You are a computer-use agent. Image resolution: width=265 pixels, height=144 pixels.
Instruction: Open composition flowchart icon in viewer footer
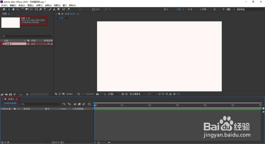[x=170, y=94]
